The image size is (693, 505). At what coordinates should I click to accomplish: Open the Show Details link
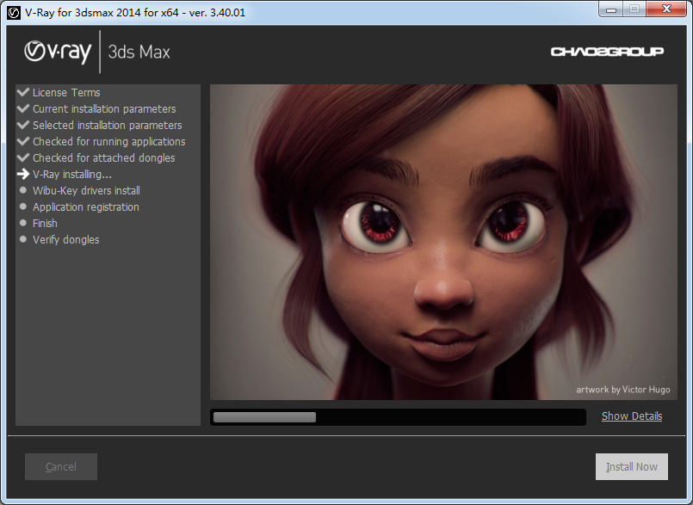(x=631, y=416)
